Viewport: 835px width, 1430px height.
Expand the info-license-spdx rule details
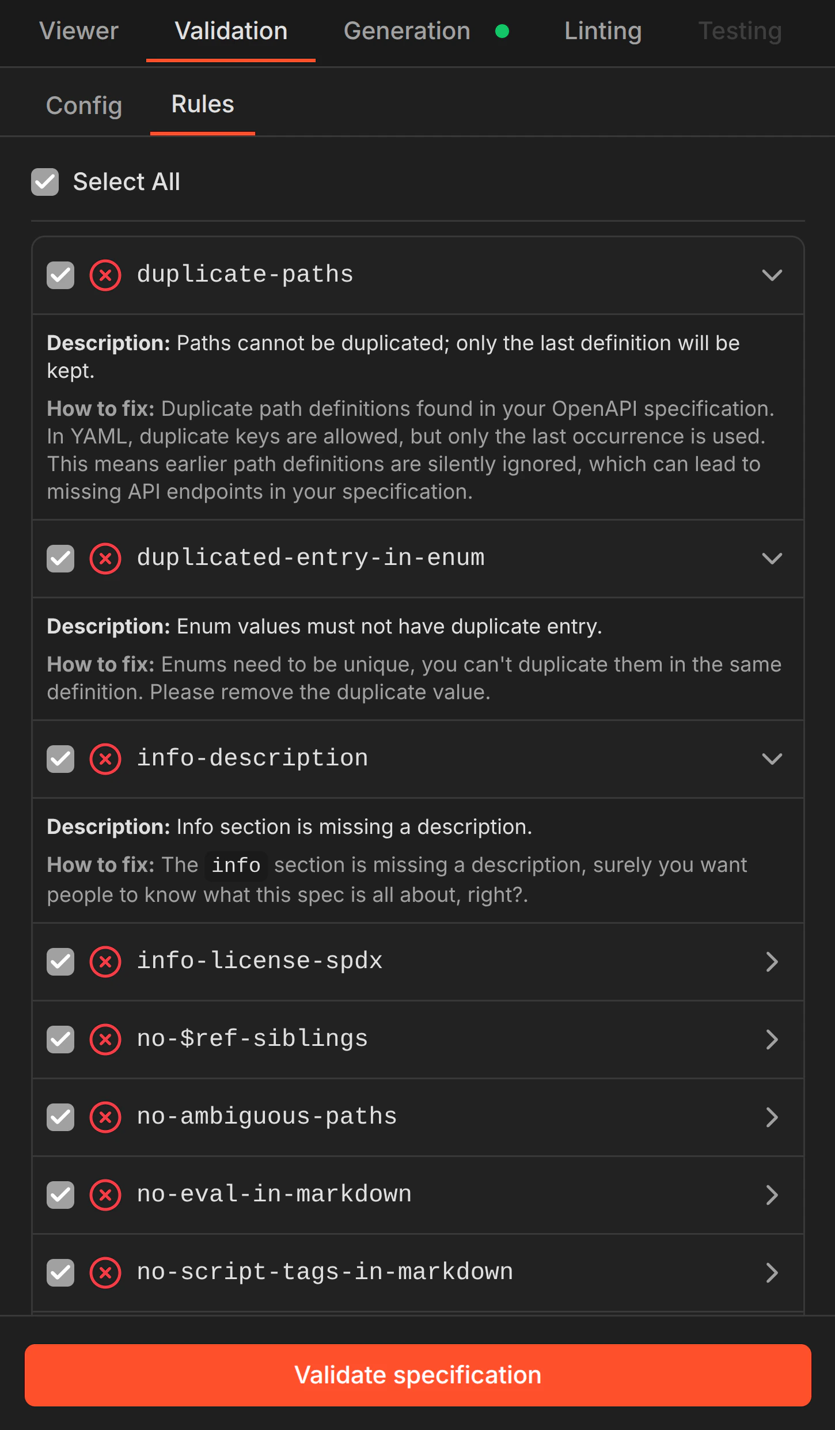[x=772, y=961]
